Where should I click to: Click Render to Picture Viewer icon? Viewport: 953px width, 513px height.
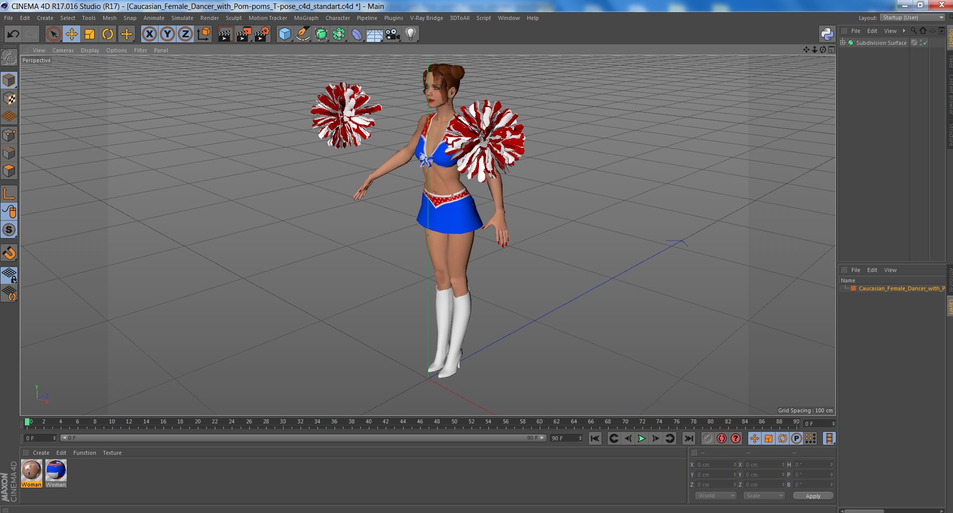244,34
